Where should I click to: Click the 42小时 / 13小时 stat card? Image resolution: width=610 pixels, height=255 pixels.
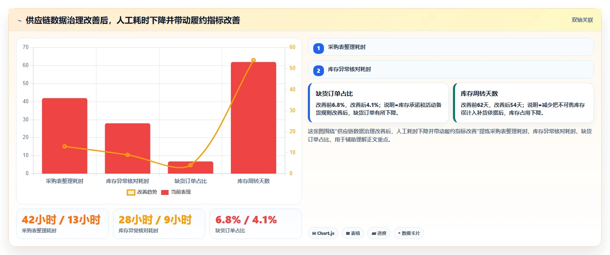coord(62,224)
